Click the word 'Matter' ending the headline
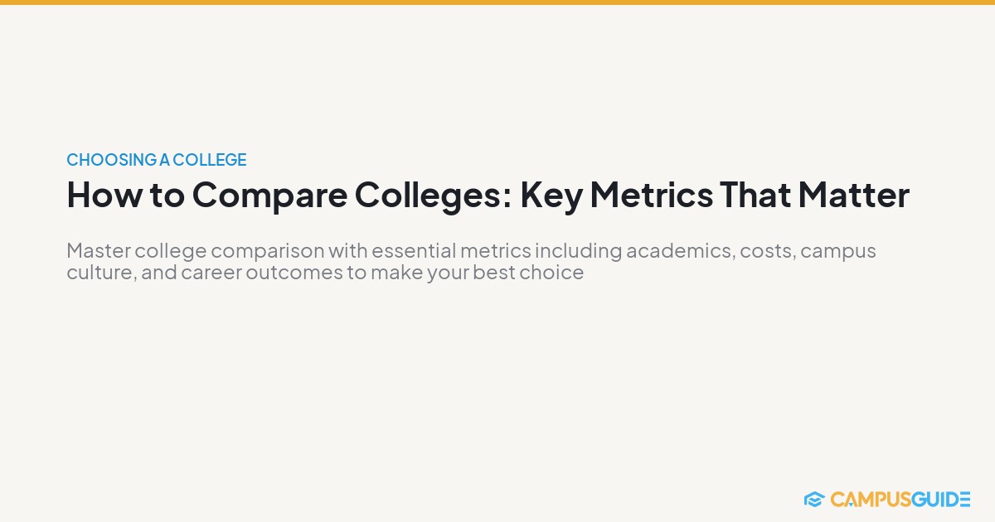Screen dimensions: 995x522 click(853, 196)
